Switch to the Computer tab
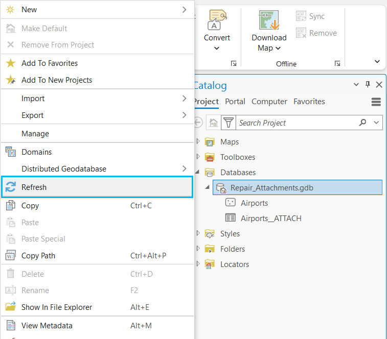 pos(269,102)
